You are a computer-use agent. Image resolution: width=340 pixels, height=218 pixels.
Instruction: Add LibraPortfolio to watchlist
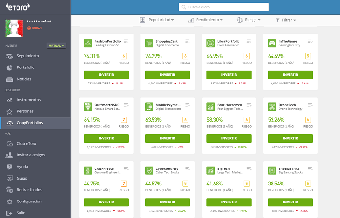point(249,41)
